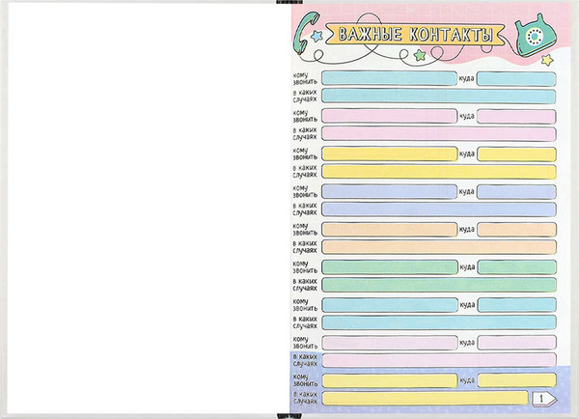Click the last yellow "в каких случаях" field
The image size is (579, 419).
tap(425, 398)
